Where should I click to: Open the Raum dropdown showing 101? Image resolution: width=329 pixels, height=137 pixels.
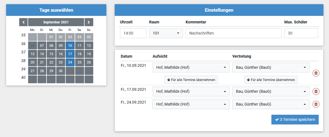pyautogui.click(x=166, y=33)
